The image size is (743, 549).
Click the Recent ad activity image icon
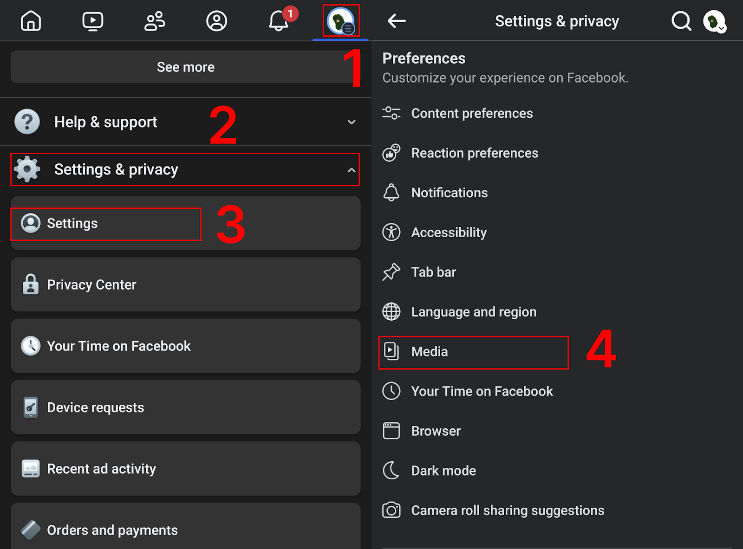31,469
